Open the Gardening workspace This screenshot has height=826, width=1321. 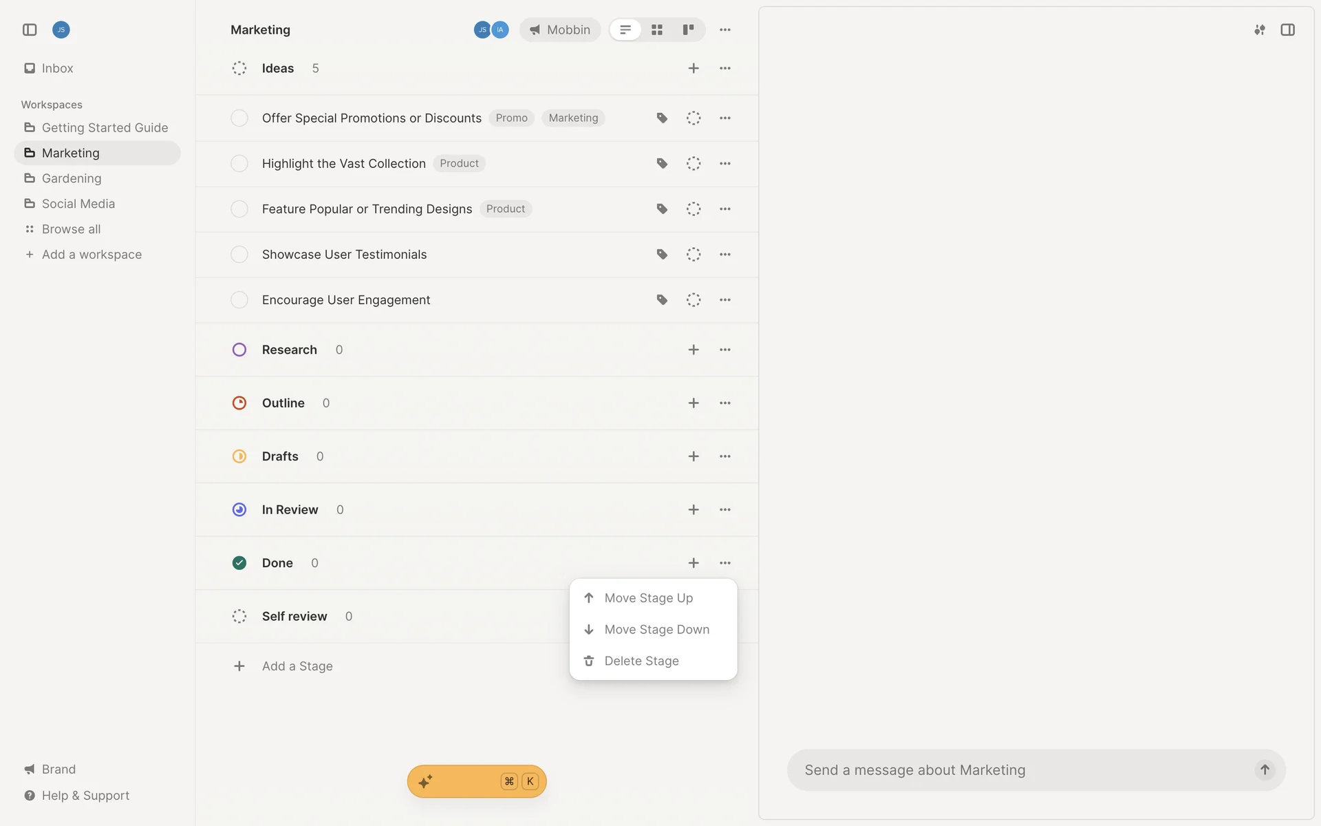[x=72, y=178]
